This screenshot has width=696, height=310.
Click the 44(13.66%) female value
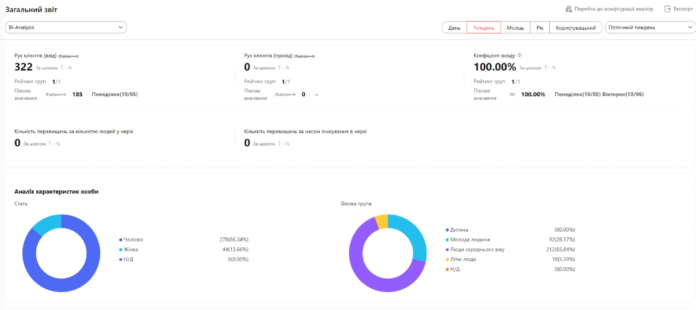click(235, 249)
